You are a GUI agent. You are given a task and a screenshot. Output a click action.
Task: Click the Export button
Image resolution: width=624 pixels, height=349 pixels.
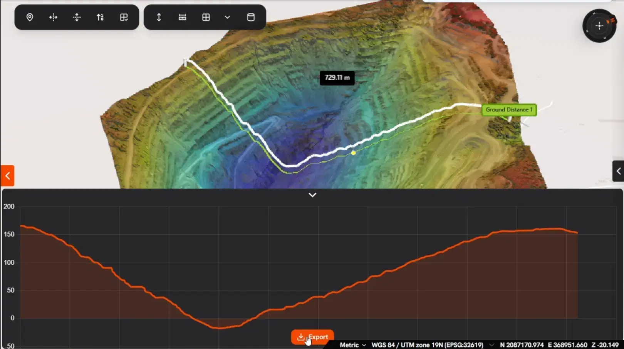(x=312, y=337)
